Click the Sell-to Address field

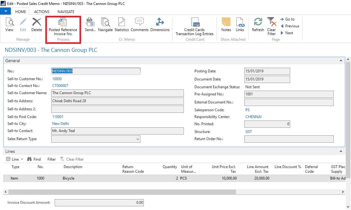pos(117,101)
